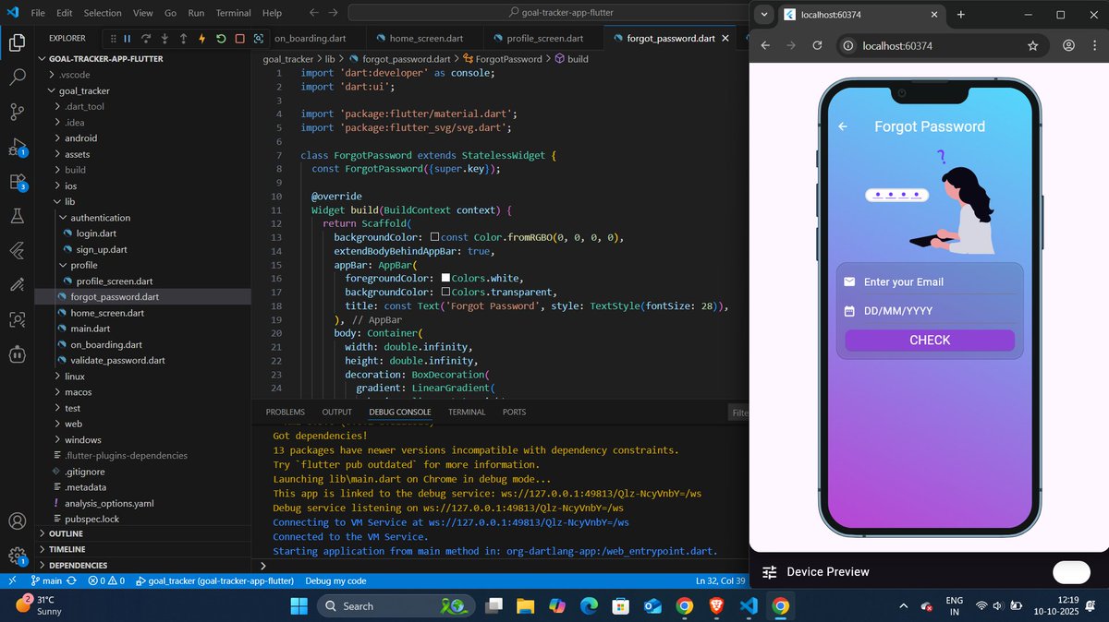
Task: Stop the debug session
Action: click(x=240, y=38)
